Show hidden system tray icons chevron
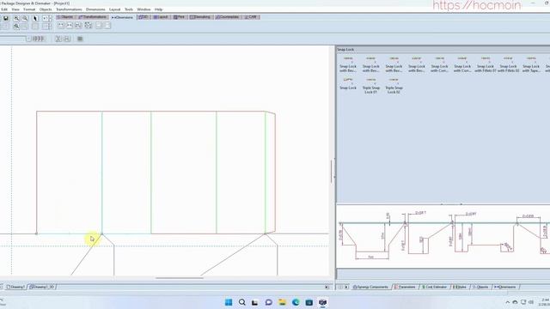Image resolution: width=550 pixels, height=309 pixels. 508,302
